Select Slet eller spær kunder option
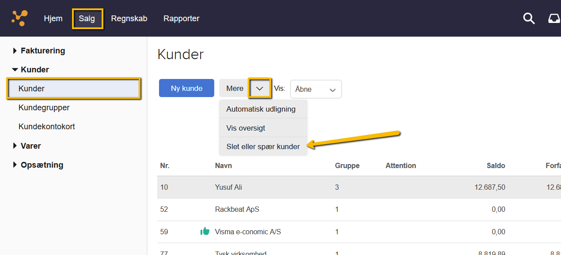The height and width of the screenshot is (255, 561). tap(263, 146)
